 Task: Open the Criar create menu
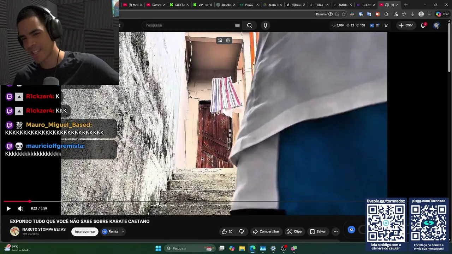[406, 25]
